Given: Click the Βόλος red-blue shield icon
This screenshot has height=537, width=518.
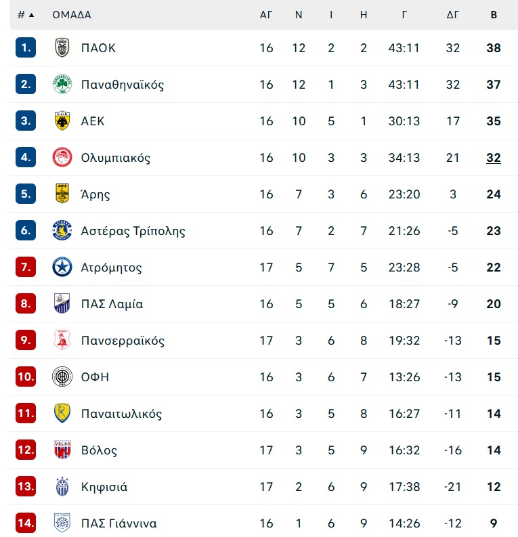Looking at the screenshot, I should coord(62,450).
